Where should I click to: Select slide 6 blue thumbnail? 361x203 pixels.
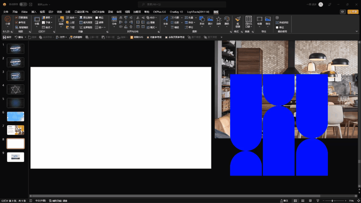pyautogui.click(x=16, y=116)
